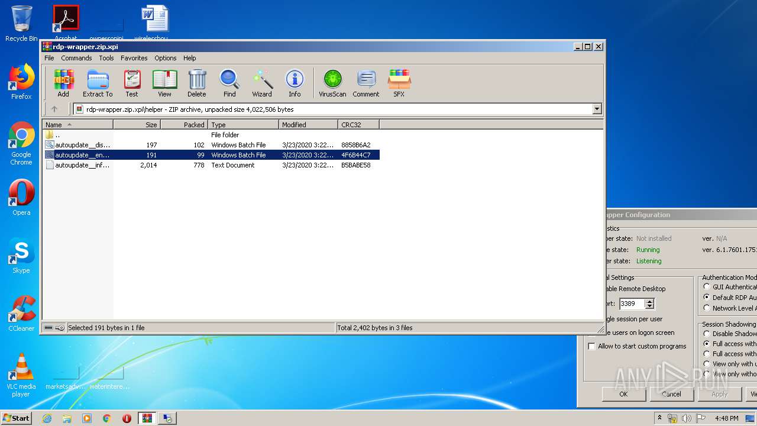Open the Favorites menu
Image resolution: width=757 pixels, height=426 pixels.
point(134,58)
